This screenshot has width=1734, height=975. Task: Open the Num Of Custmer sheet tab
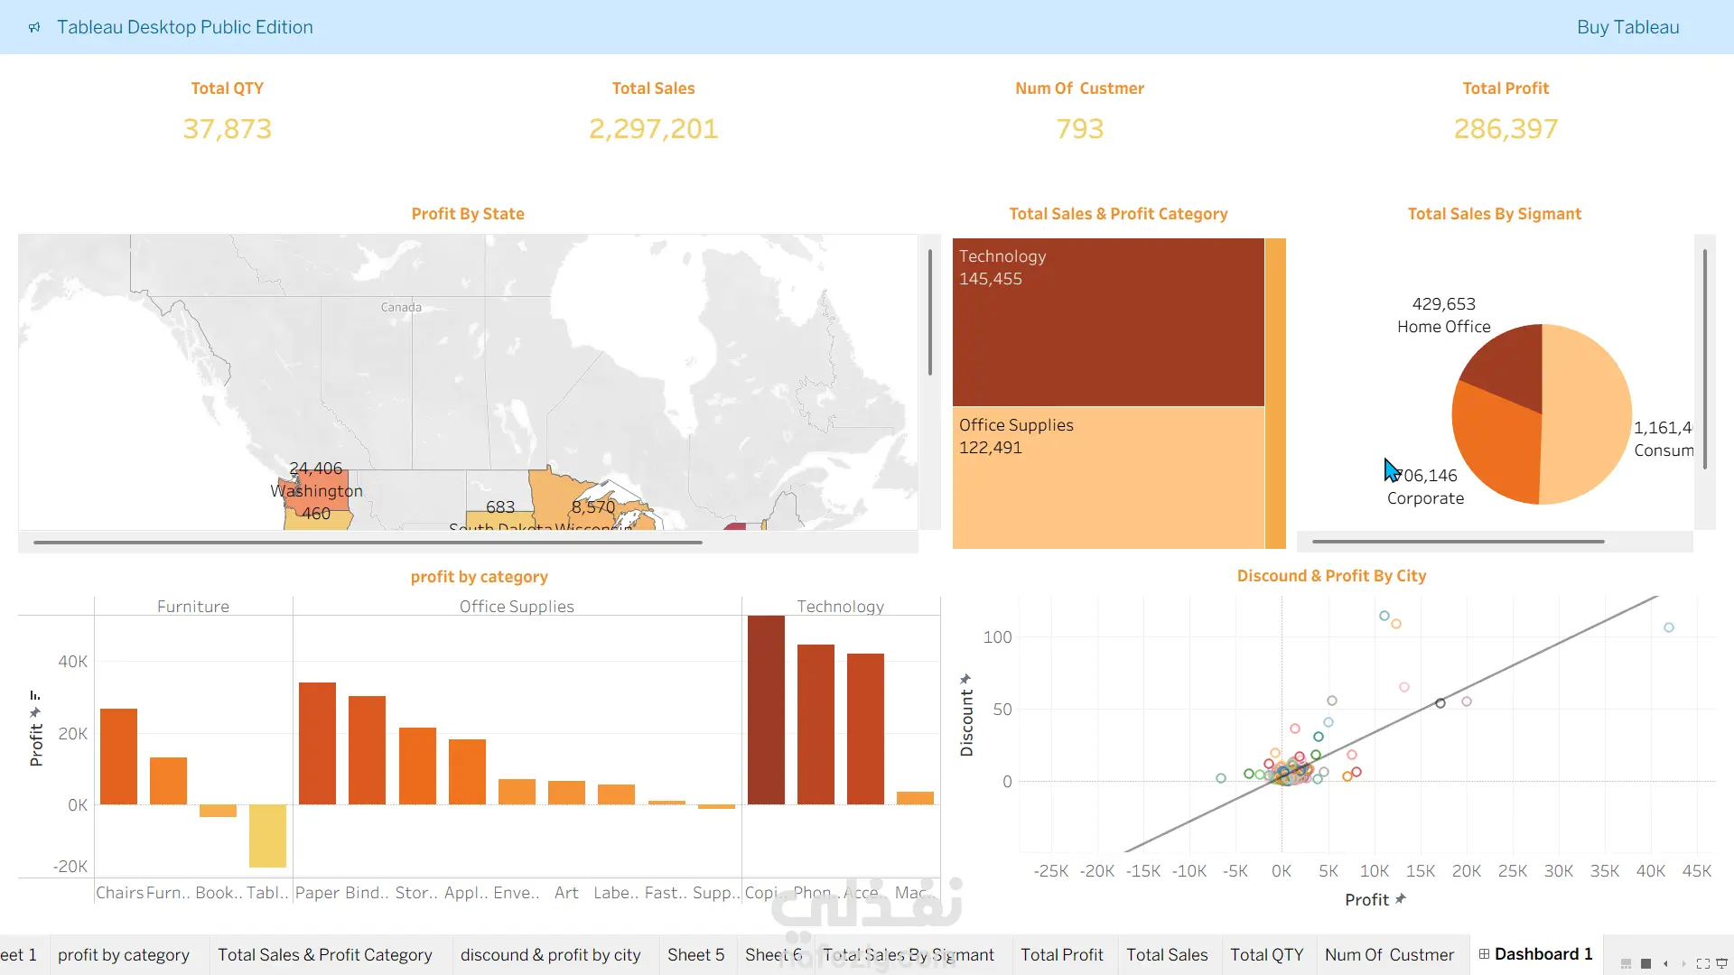[1389, 954]
